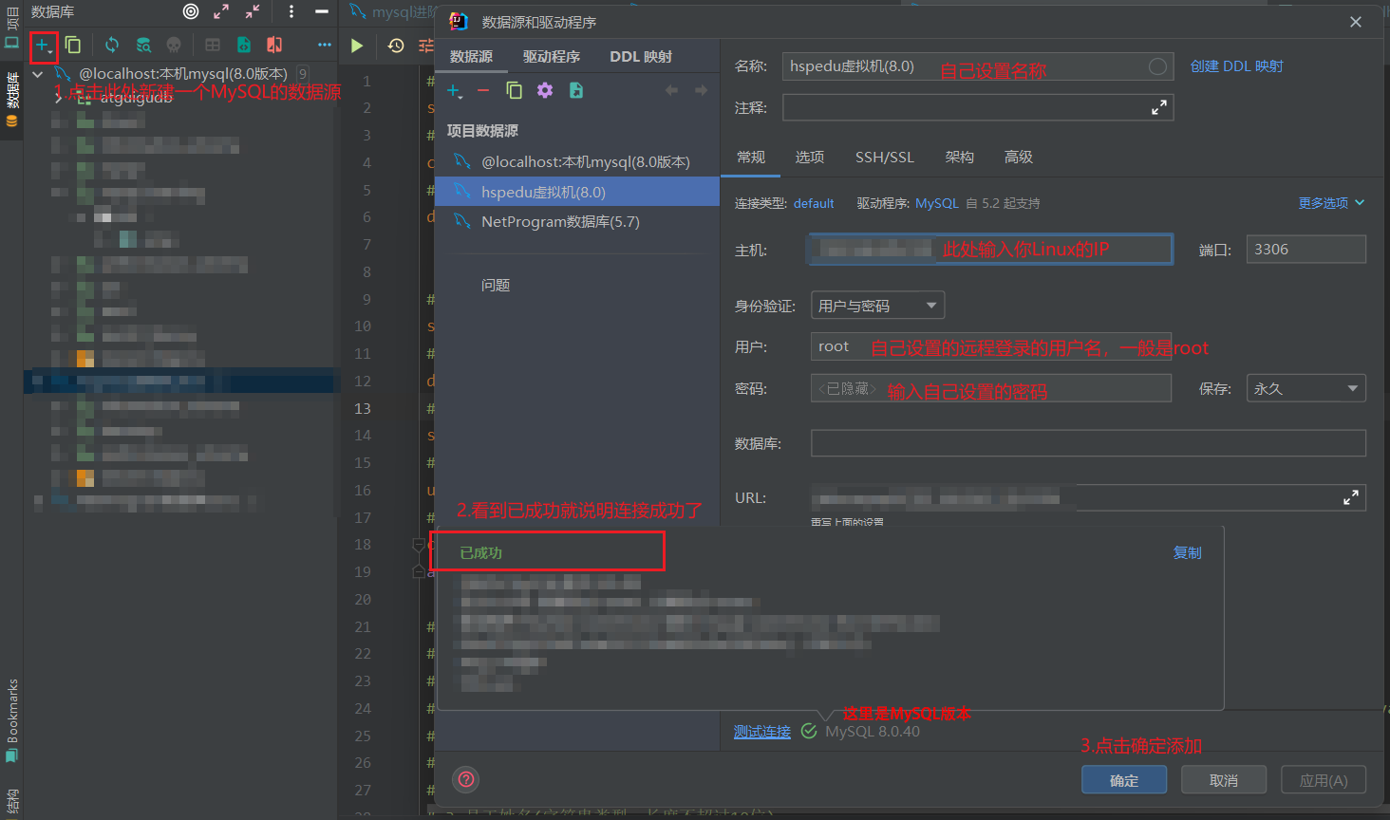
Task: Click the red compare/diff icon in Database toolbar
Action: tap(274, 45)
